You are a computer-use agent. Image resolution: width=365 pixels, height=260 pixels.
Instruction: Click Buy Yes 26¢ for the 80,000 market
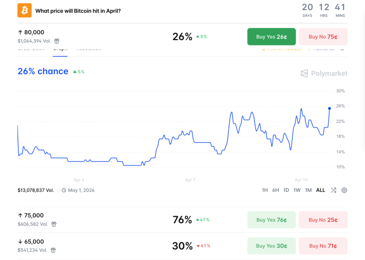click(271, 36)
